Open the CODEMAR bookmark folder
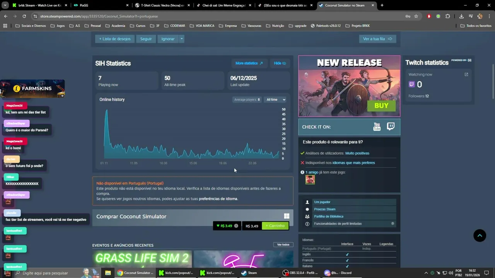495x278 pixels. tap(174, 26)
